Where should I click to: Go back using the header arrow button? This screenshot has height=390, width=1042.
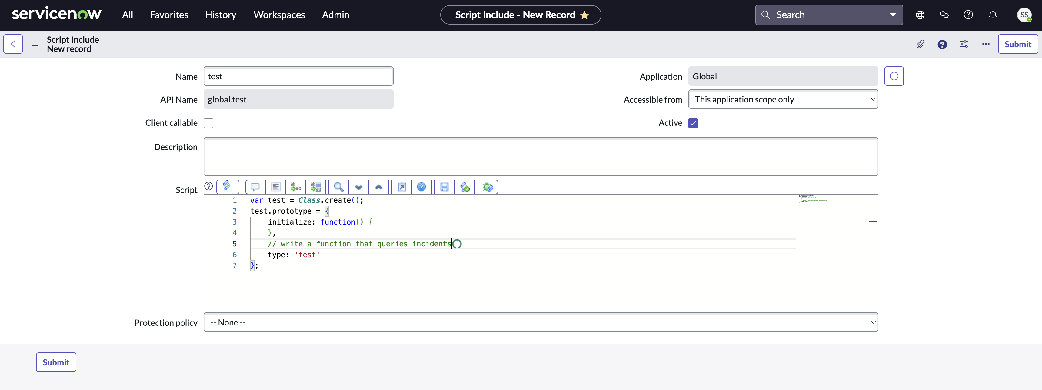13,44
